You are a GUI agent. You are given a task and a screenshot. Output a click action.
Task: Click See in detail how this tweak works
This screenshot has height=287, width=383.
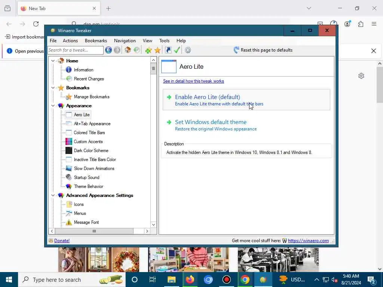pos(193,81)
